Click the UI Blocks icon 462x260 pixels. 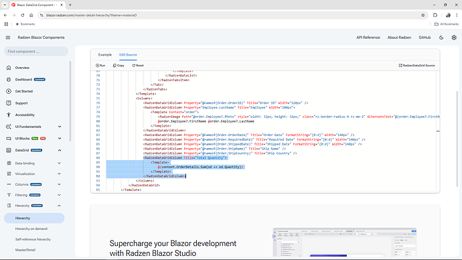[x=9, y=138]
